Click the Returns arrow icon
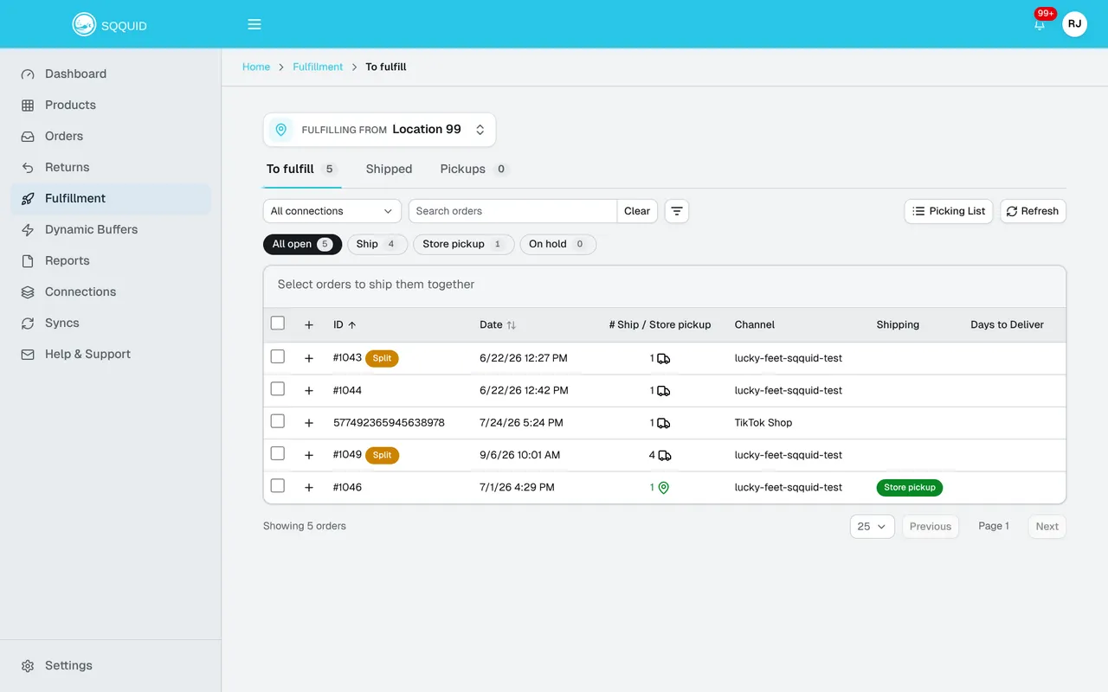The width and height of the screenshot is (1108, 692). [28, 168]
